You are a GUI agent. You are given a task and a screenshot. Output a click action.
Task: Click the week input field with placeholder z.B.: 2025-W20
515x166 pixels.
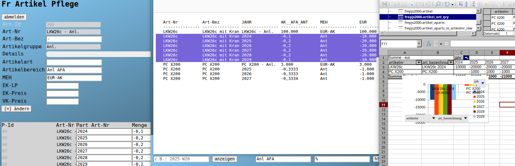point(181,159)
